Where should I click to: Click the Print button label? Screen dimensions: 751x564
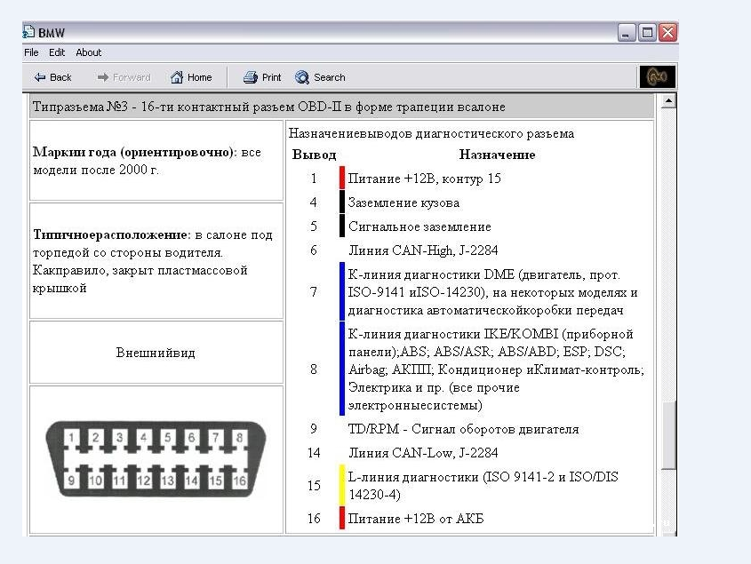coord(271,77)
